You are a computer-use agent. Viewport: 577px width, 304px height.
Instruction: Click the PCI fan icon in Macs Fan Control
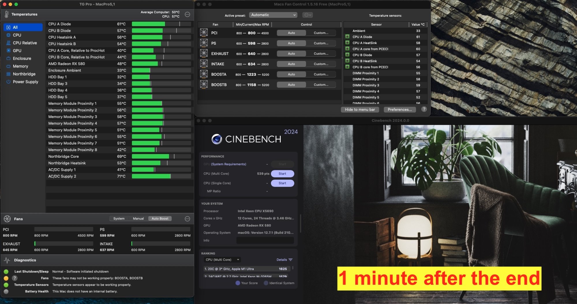pos(204,33)
